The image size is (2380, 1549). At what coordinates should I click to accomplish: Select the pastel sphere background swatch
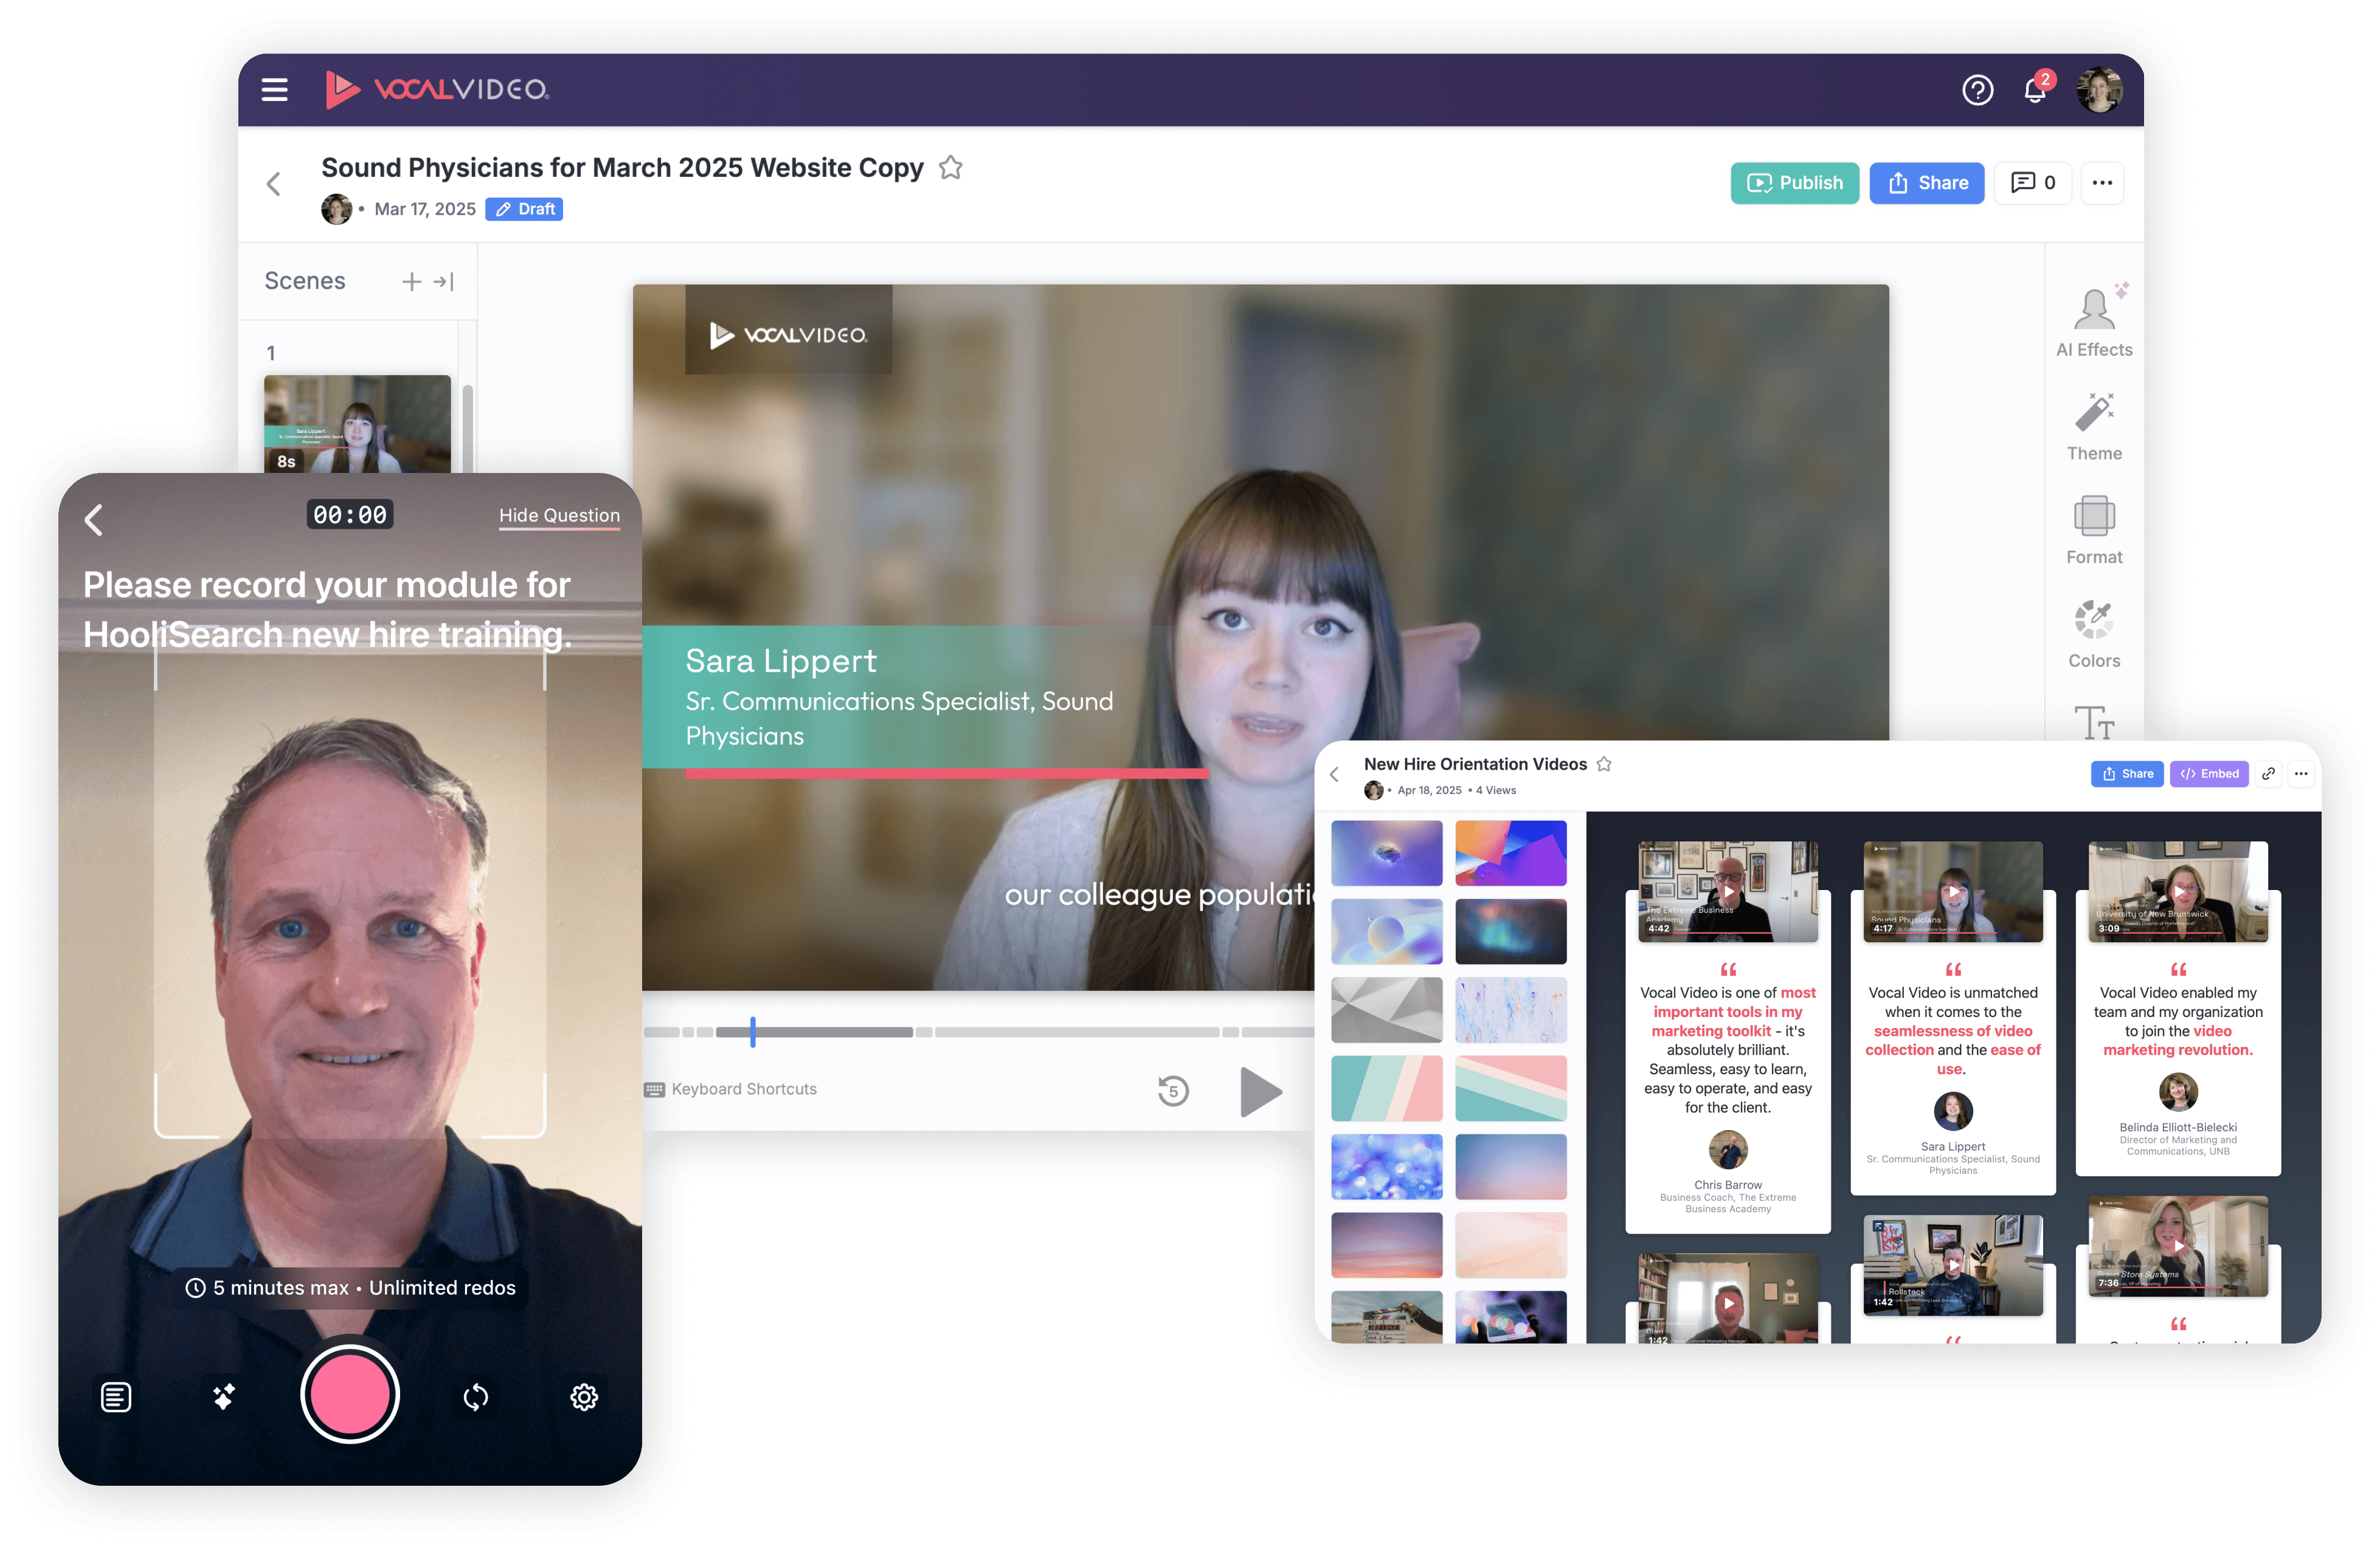point(1387,931)
